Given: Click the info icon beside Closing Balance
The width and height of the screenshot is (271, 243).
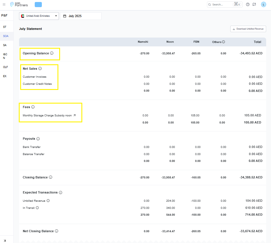Looking at the screenshot, I should 50,177.
